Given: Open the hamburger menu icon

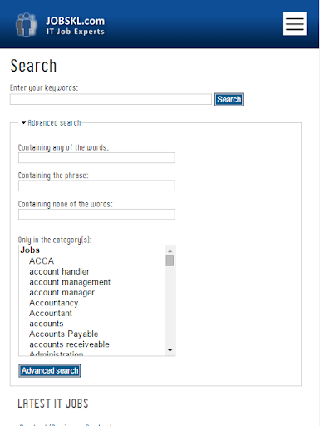Looking at the screenshot, I should pyautogui.click(x=295, y=24).
